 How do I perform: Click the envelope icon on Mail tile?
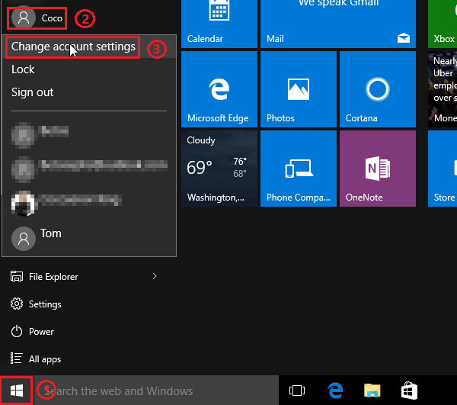(x=404, y=38)
